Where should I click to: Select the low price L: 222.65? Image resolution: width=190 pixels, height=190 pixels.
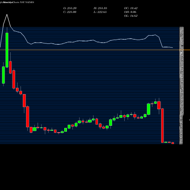[x=100, y=12]
